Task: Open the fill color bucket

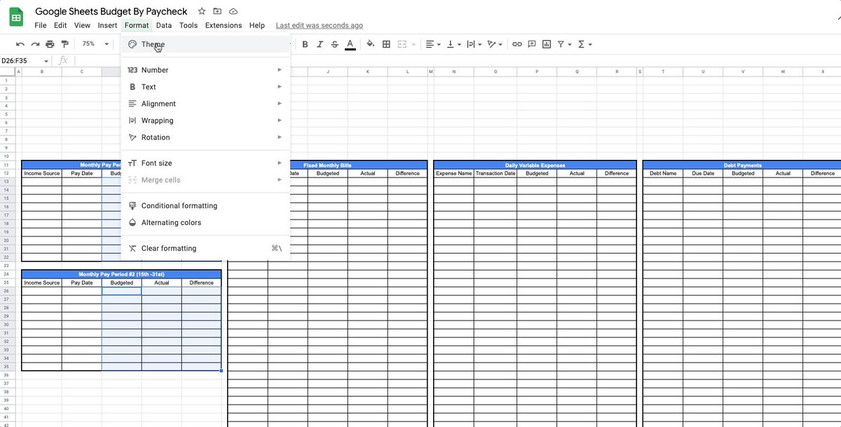Action: [x=371, y=44]
